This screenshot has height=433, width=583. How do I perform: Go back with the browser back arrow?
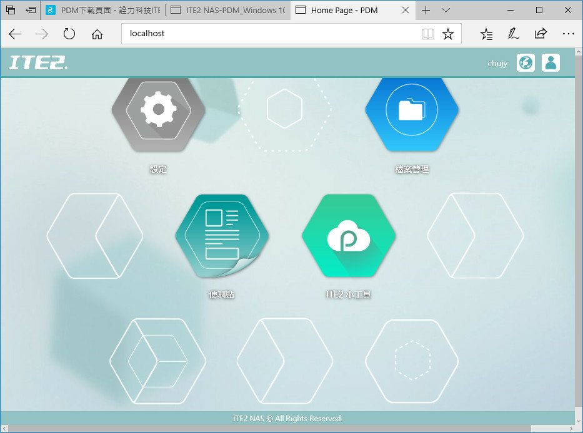click(15, 34)
